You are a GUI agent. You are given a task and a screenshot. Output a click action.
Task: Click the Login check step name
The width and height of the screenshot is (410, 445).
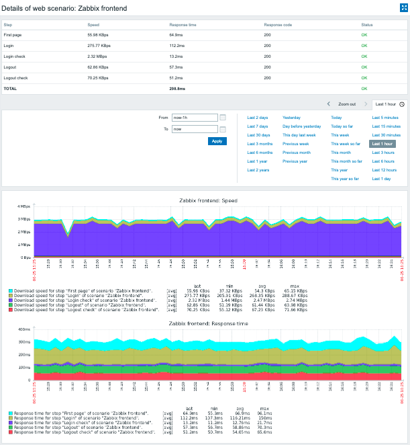click(x=14, y=56)
